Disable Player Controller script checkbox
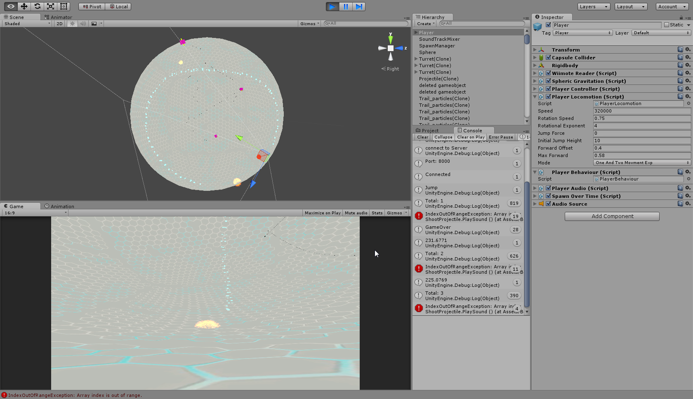The image size is (693, 399). [x=548, y=89]
